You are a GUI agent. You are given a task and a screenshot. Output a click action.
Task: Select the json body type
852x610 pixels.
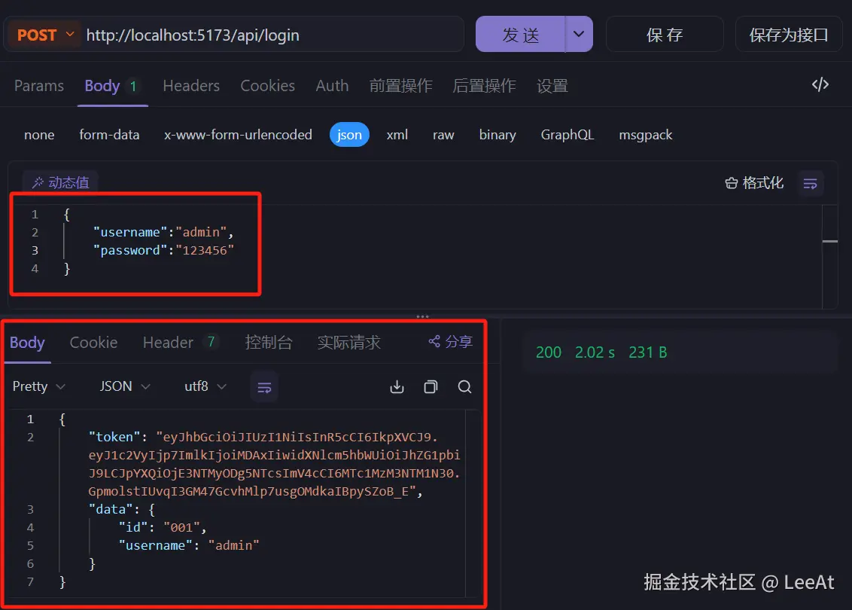pos(348,135)
